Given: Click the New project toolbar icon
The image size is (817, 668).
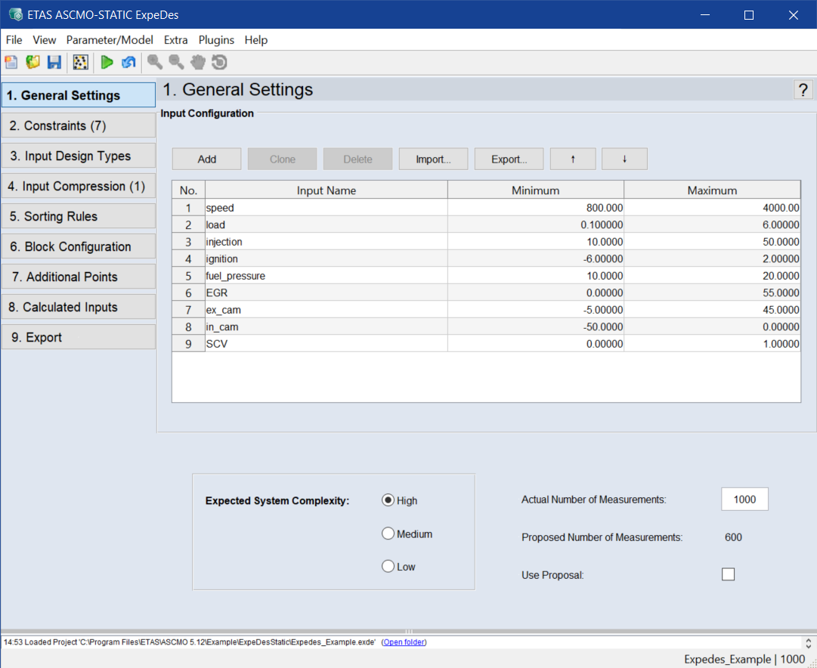Looking at the screenshot, I should (11, 63).
